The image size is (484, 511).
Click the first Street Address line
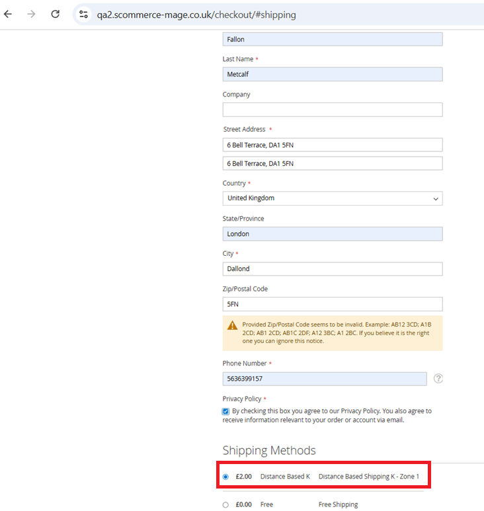pos(332,145)
